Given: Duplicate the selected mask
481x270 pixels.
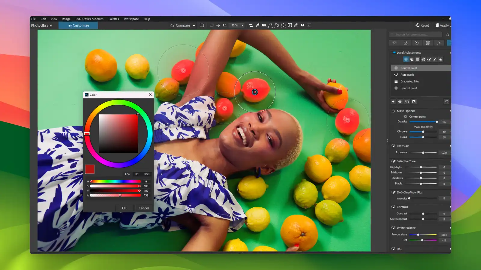Looking at the screenshot, I should click(x=407, y=102).
